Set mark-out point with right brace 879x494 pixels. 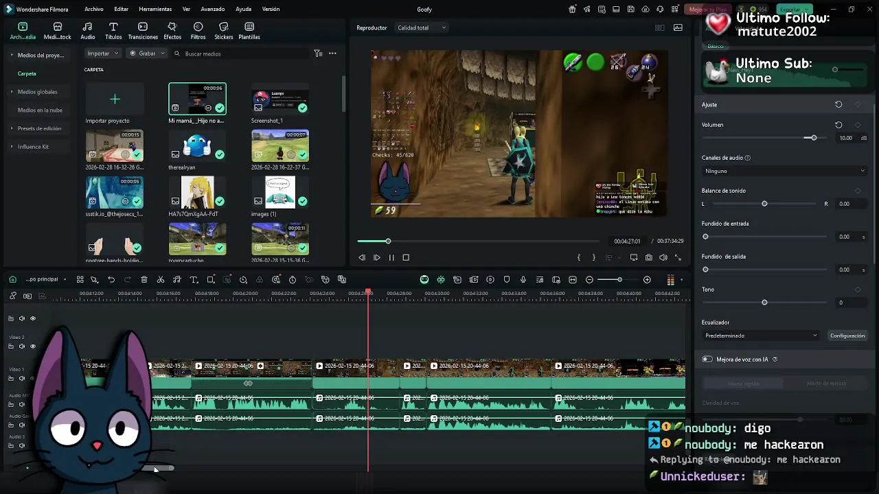click(x=593, y=257)
